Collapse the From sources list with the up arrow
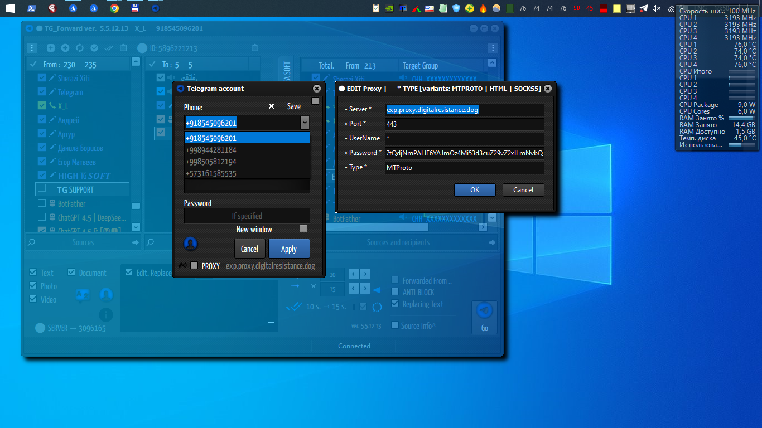This screenshot has height=428, width=762. (x=135, y=62)
